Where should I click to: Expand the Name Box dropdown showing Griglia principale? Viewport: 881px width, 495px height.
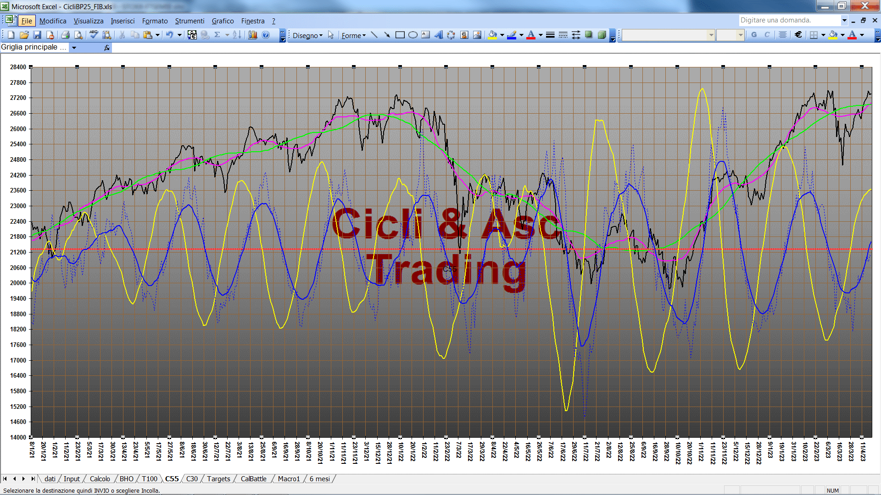[74, 47]
